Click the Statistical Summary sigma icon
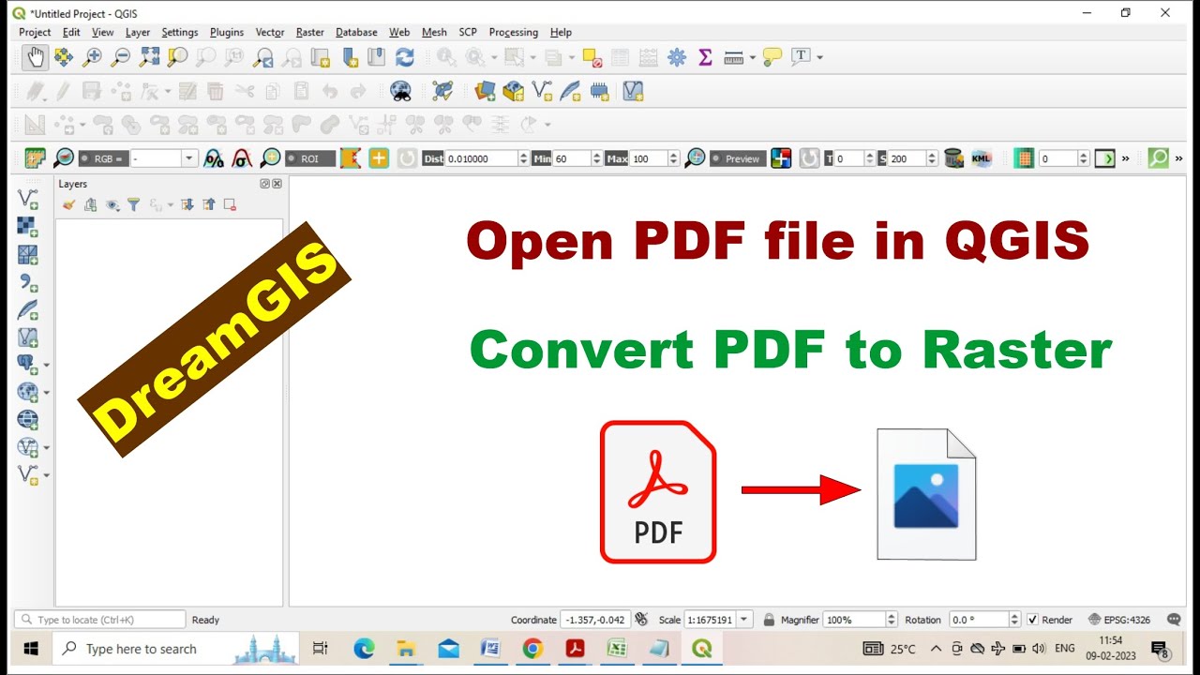Viewport: 1200px width, 675px height. [x=705, y=57]
